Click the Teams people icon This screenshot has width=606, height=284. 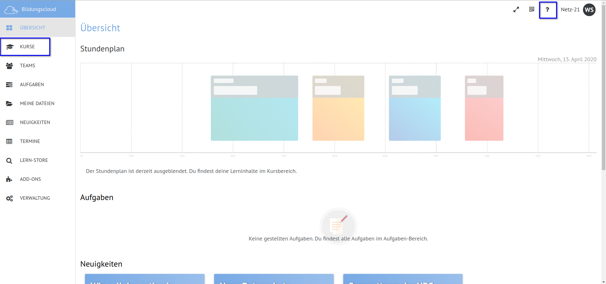[9, 66]
